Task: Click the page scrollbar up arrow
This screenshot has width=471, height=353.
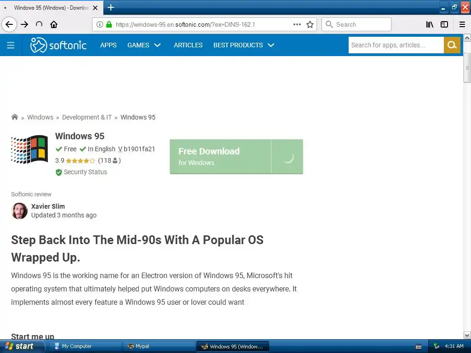Action: (467, 38)
